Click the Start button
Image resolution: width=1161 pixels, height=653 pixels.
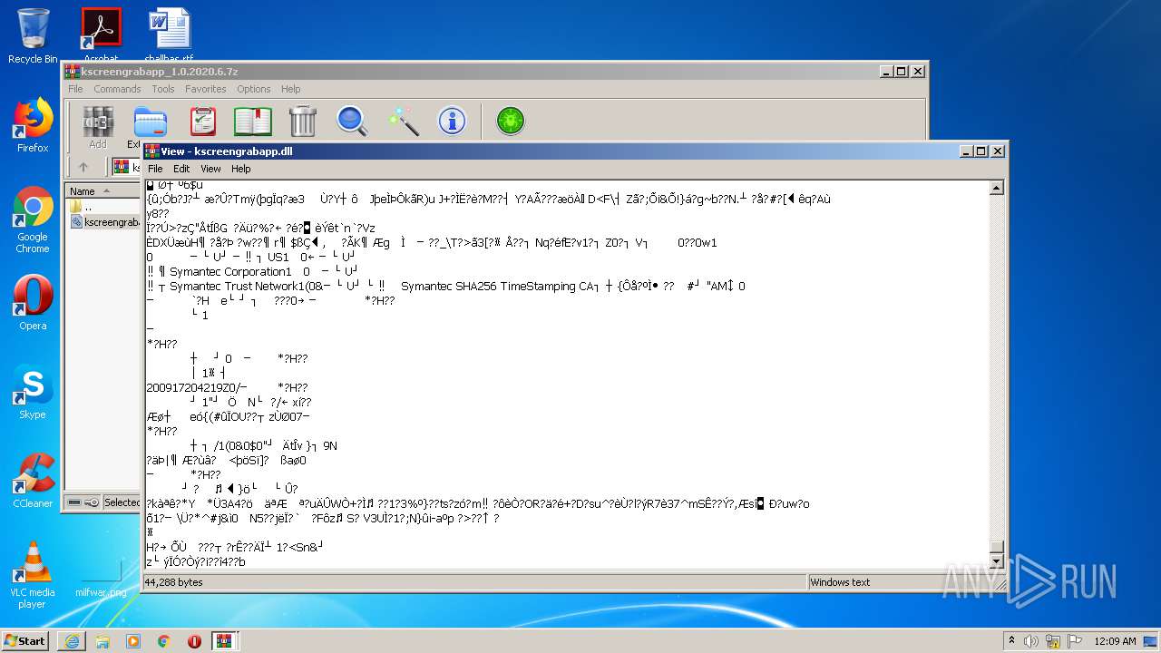point(25,640)
